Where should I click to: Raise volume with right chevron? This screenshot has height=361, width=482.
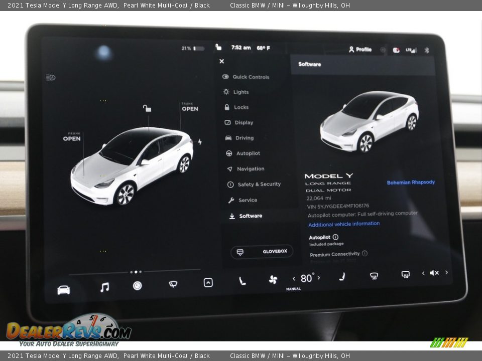click(x=446, y=272)
